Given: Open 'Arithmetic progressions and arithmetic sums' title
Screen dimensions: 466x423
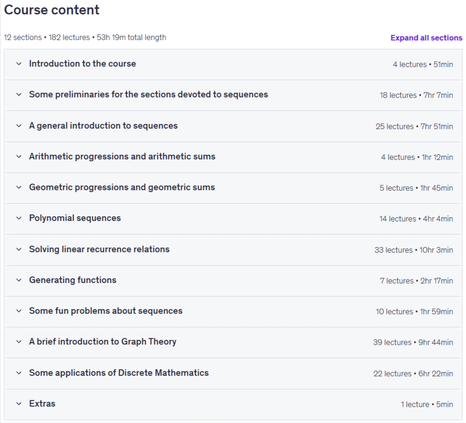Looking at the screenshot, I should [x=122, y=157].
